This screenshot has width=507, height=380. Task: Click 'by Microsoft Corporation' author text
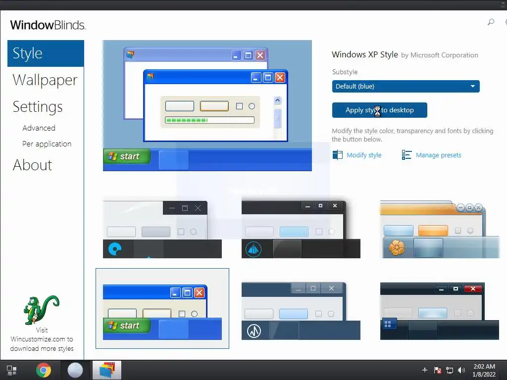pos(440,55)
